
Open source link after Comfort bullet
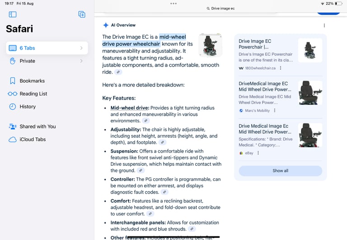(150, 213)
